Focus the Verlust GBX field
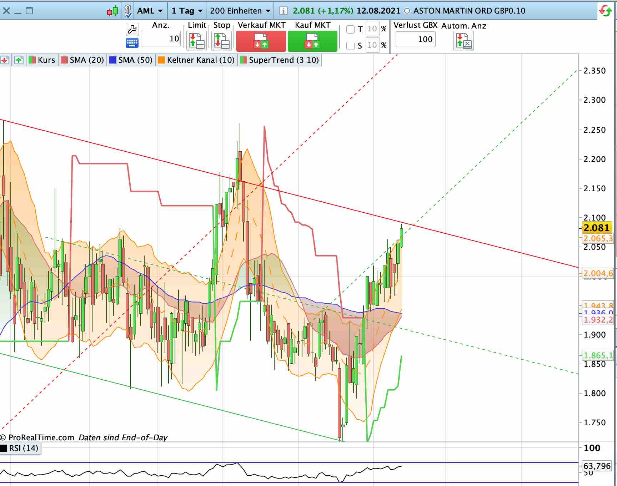 pyautogui.click(x=415, y=39)
